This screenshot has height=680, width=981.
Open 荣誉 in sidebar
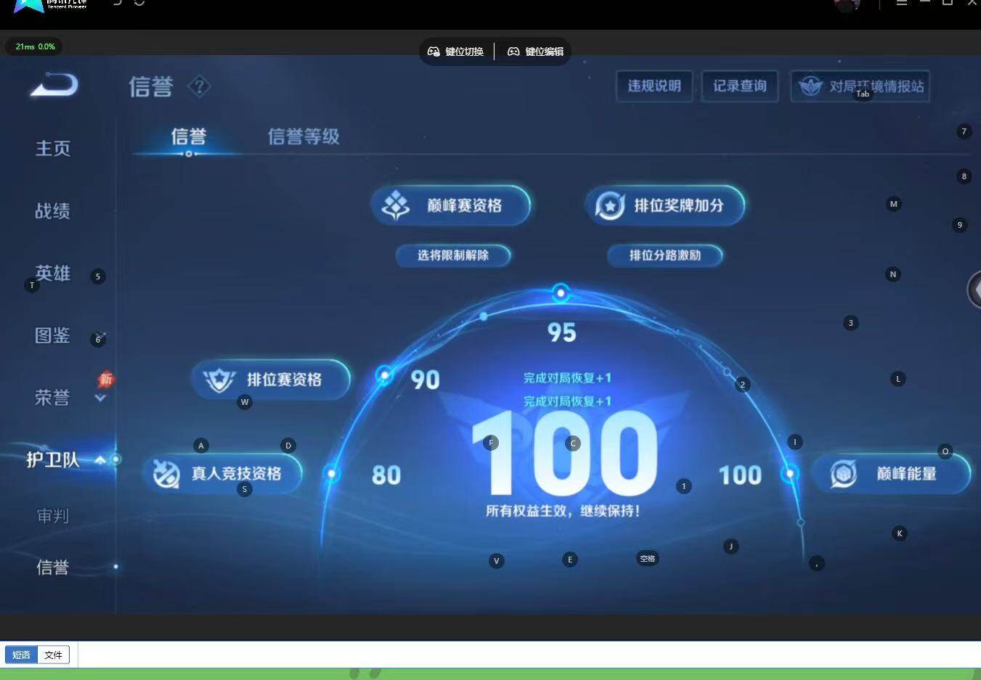pyautogui.click(x=53, y=398)
